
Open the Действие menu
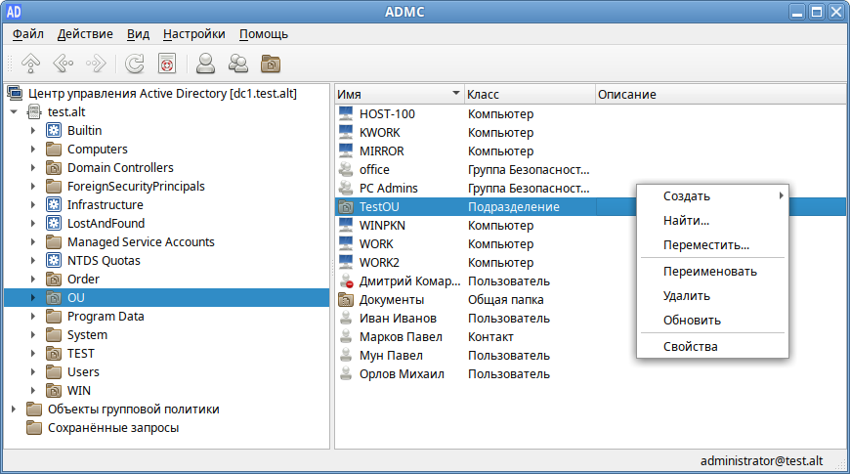[x=85, y=34]
